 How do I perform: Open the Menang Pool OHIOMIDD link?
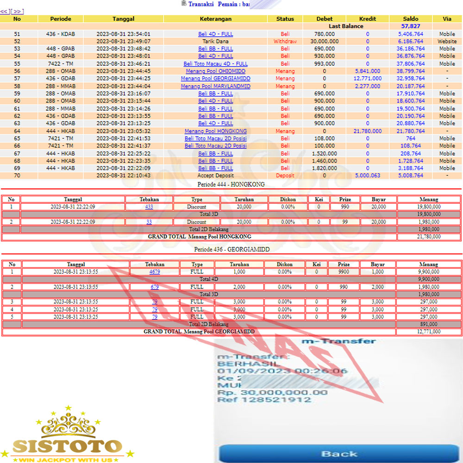pyautogui.click(x=215, y=71)
